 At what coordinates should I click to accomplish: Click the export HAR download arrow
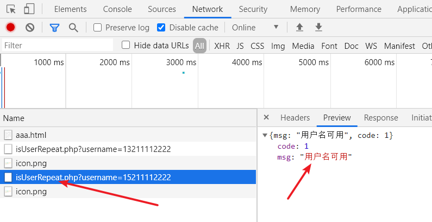click(x=318, y=27)
